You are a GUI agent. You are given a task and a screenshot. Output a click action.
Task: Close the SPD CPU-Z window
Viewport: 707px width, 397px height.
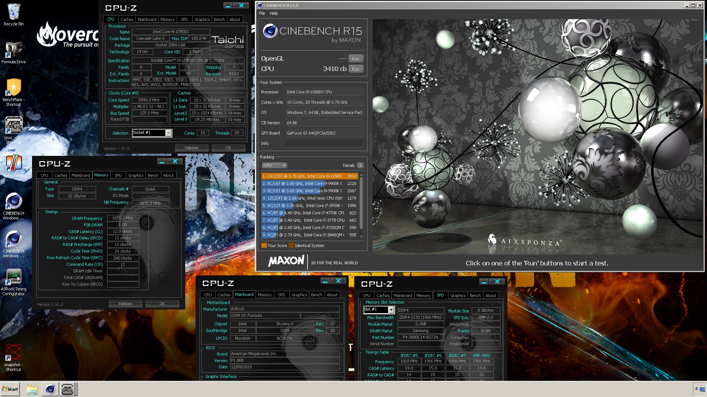497,282
